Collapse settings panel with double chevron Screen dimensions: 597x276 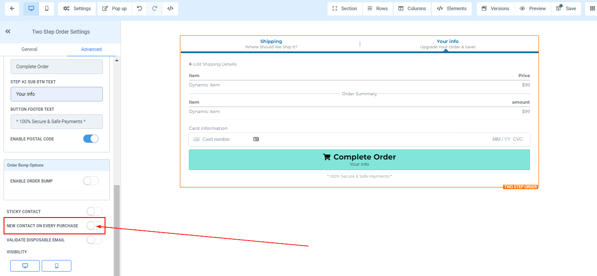pos(8,31)
